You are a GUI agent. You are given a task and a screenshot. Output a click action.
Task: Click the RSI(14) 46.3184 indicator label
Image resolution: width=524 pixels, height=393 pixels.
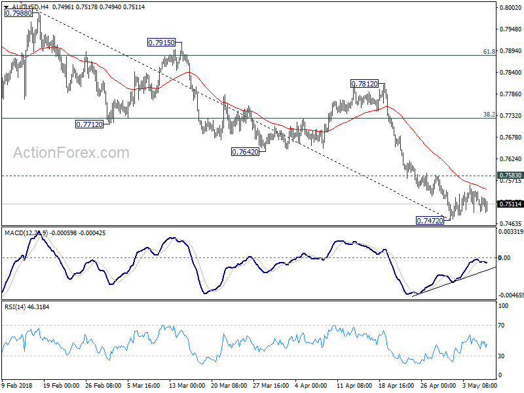click(27, 307)
